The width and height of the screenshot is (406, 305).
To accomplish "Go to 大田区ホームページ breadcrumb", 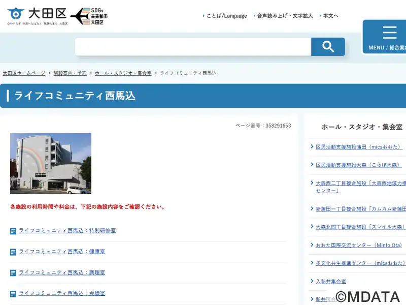I will click(24, 73).
